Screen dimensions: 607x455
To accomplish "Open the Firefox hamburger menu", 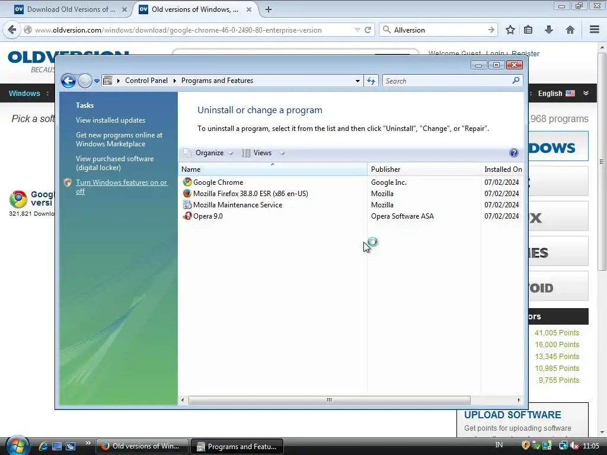I will 595,30.
